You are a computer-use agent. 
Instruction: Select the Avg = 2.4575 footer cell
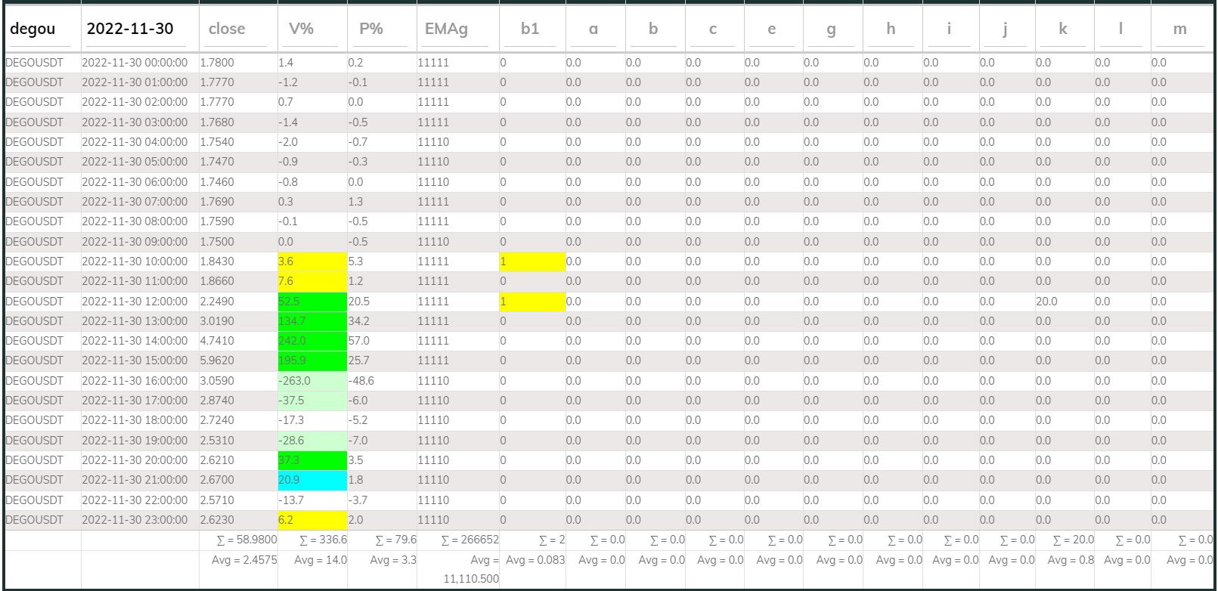point(244,560)
